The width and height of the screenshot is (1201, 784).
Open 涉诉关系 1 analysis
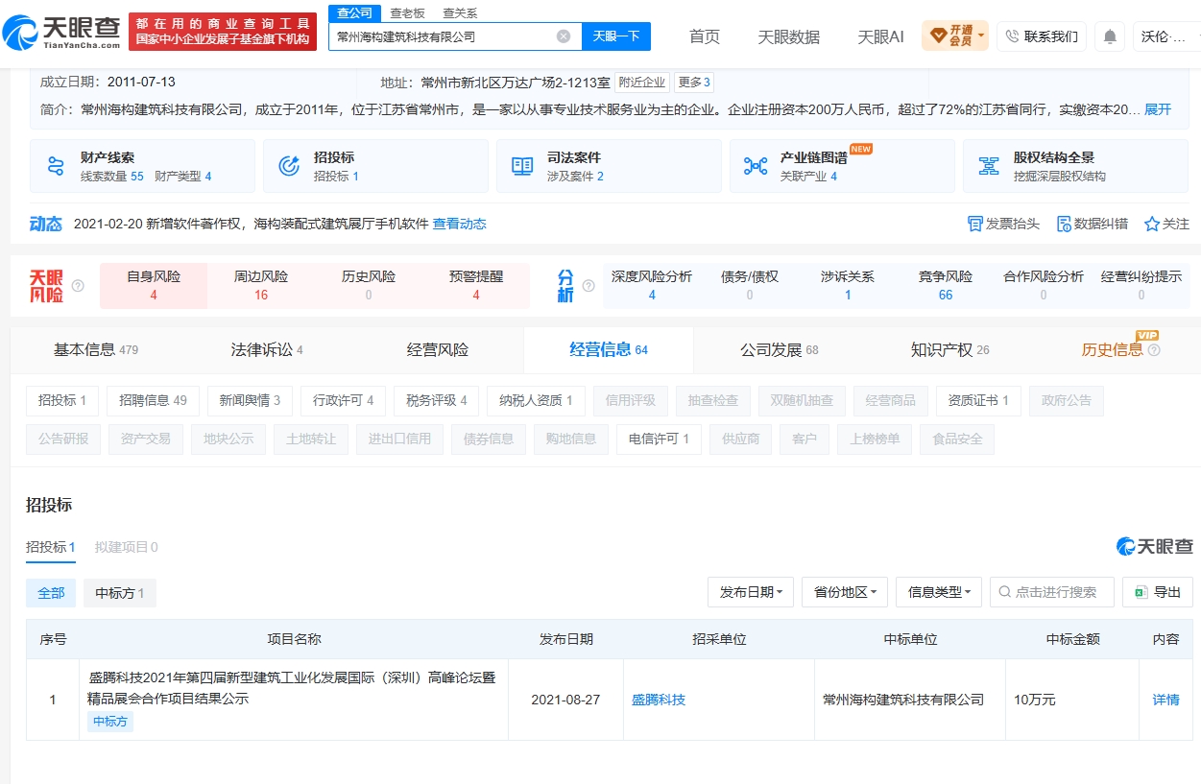click(x=848, y=286)
